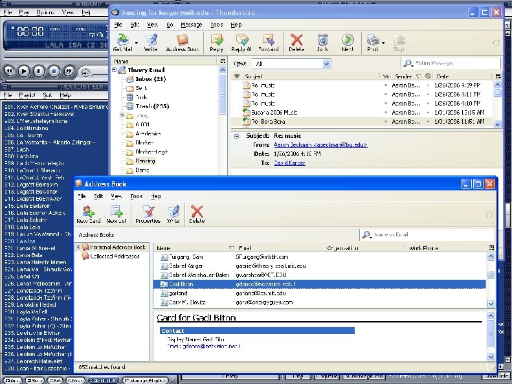This screenshot has width=512, height=384.
Task: Click Manage Playlist button in Winamp playlist
Action: click(145, 380)
